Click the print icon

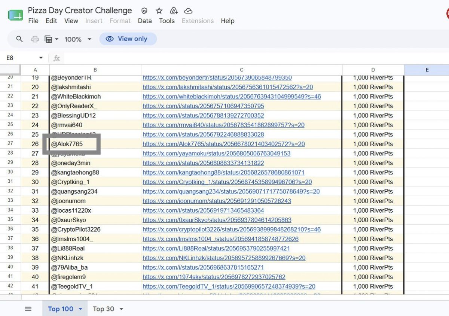tap(35, 39)
